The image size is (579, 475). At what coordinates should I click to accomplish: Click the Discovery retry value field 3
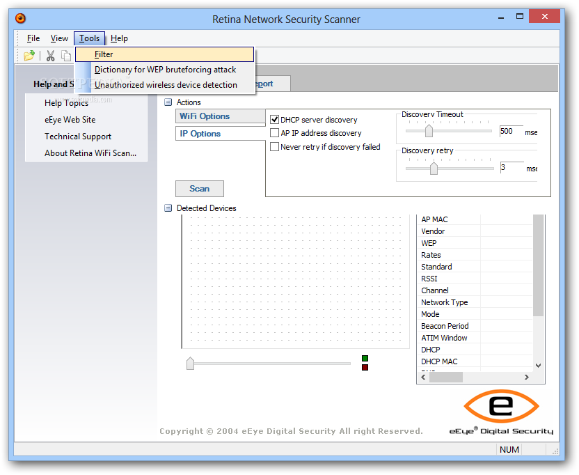point(511,167)
